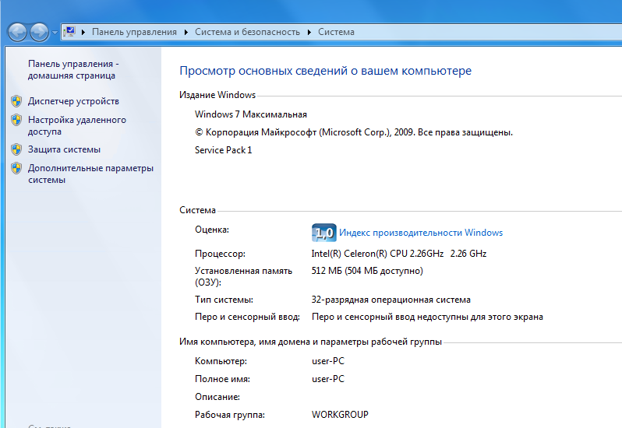Open Настройка удаленного доступа link
The width and height of the screenshot is (622, 428).
point(77,125)
